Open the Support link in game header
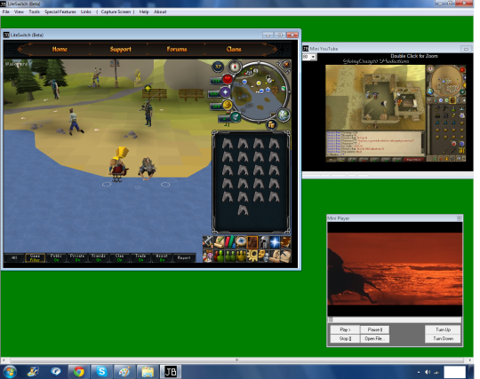 (x=121, y=49)
